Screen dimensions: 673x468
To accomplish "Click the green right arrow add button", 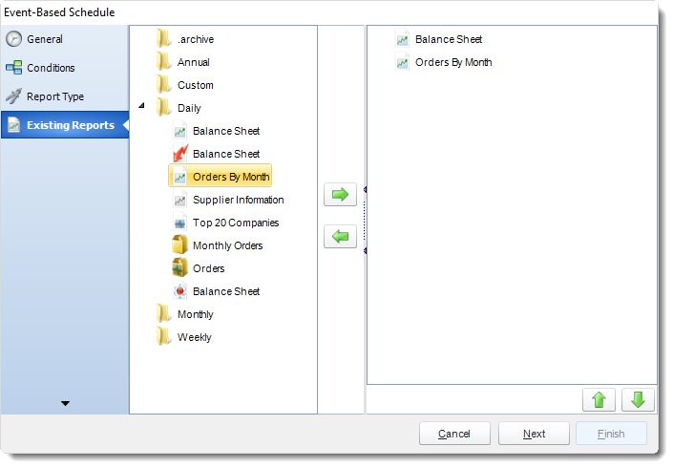I will [x=340, y=195].
